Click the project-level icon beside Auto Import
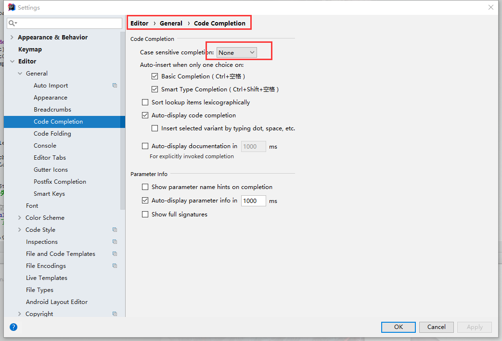The width and height of the screenshot is (502, 341). point(115,86)
